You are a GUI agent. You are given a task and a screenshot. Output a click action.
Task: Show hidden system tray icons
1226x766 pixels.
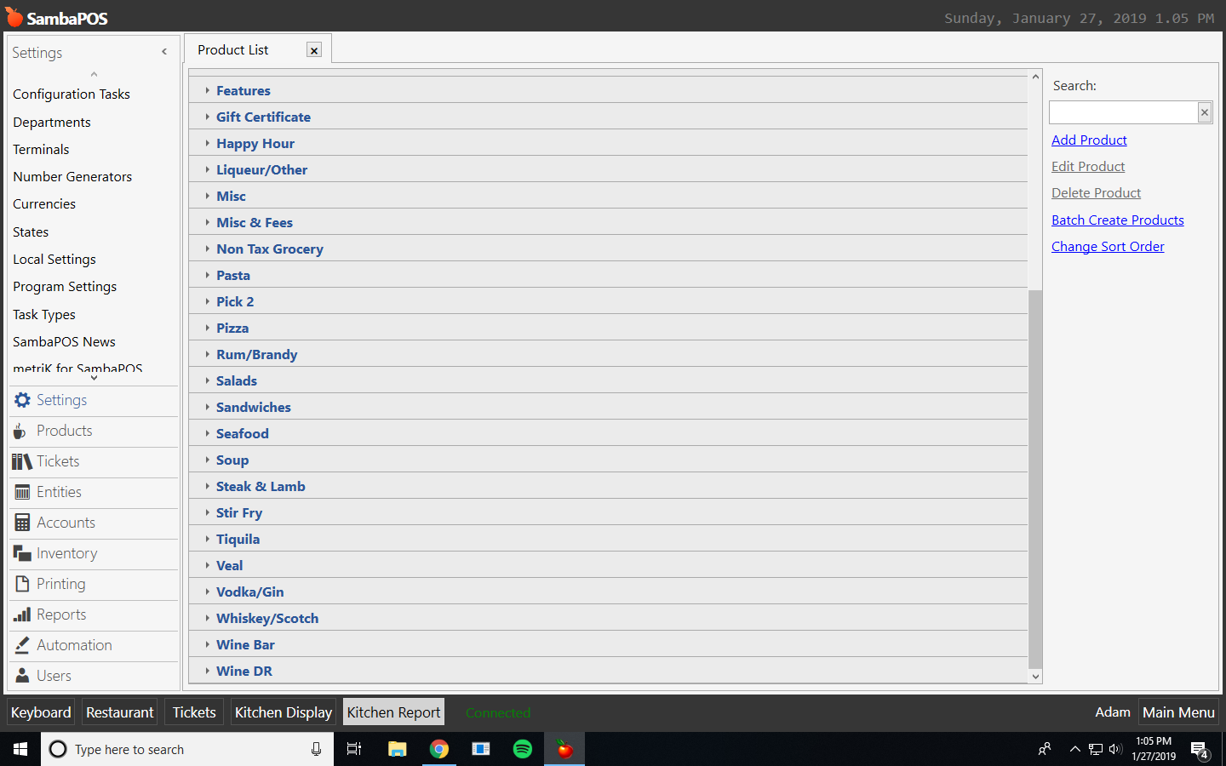tap(1074, 749)
